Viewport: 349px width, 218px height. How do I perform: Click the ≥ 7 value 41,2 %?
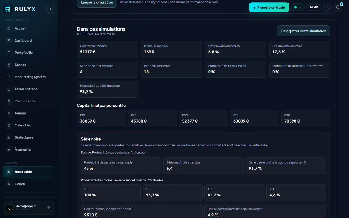pos(214,195)
